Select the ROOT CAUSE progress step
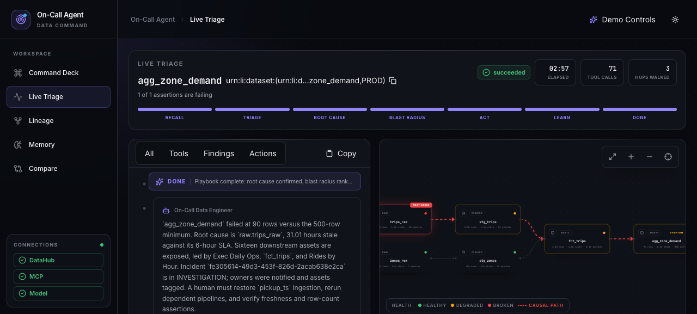The width and height of the screenshot is (697, 314). (x=329, y=113)
